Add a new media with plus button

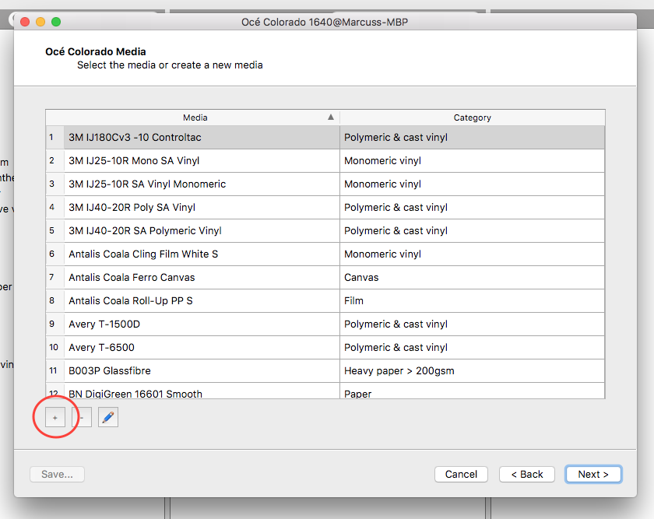(x=55, y=417)
